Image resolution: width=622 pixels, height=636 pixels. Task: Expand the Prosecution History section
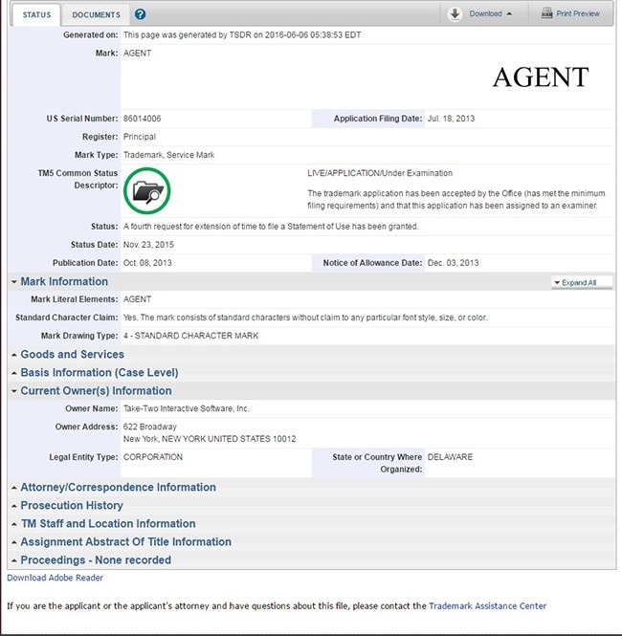pos(72,505)
